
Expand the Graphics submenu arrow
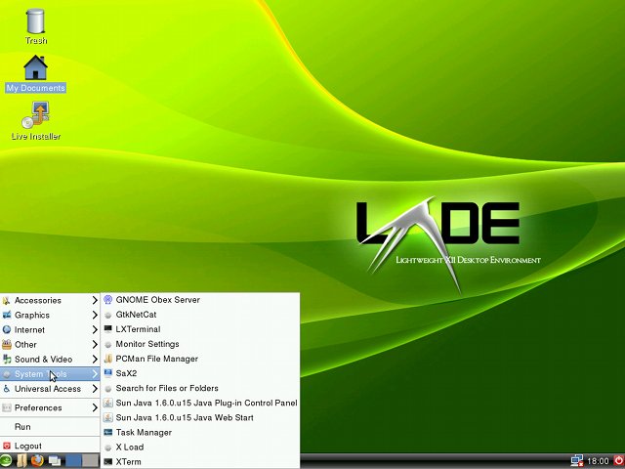point(95,315)
